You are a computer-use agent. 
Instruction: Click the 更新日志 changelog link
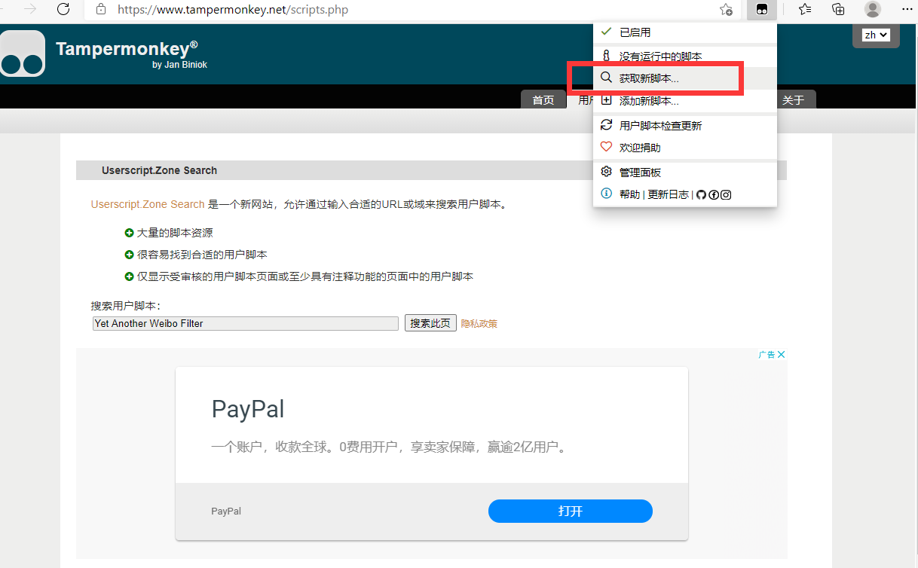(x=668, y=194)
